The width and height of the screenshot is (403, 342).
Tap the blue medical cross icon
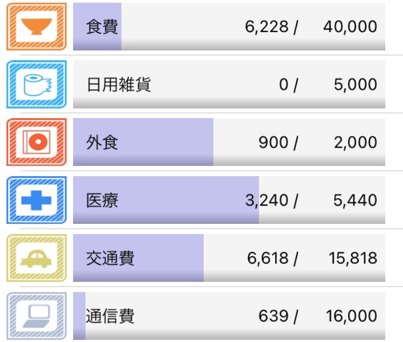(37, 200)
